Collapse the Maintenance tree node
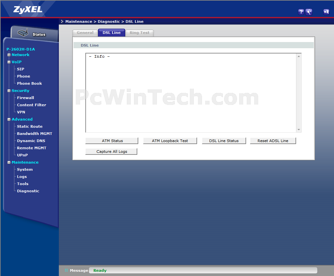 click(9, 162)
